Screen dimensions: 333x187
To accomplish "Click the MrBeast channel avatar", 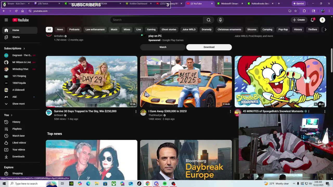I will (49, 112).
